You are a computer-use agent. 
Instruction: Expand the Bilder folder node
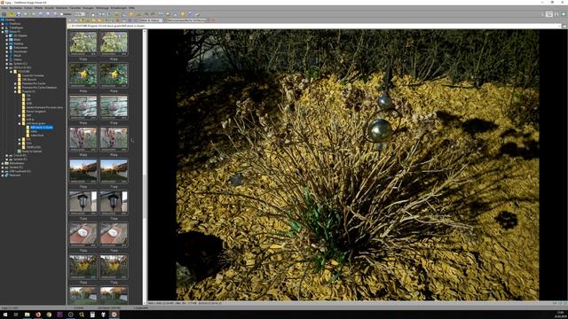[x=6, y=39]
